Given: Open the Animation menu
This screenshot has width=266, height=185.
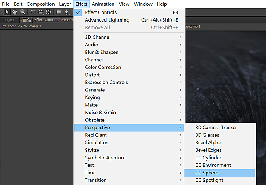Looking at the screenshot, I should tap(103, 4).
